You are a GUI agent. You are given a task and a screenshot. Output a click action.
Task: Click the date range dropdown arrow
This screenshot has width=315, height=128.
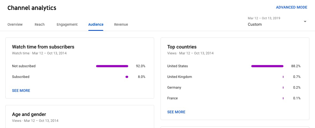pyautogui.click(x=305, y=21)
